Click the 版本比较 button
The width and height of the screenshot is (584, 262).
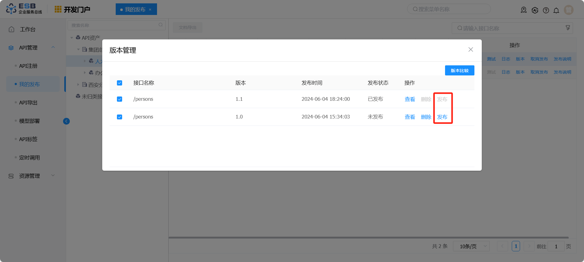click(x=459, y=71)
